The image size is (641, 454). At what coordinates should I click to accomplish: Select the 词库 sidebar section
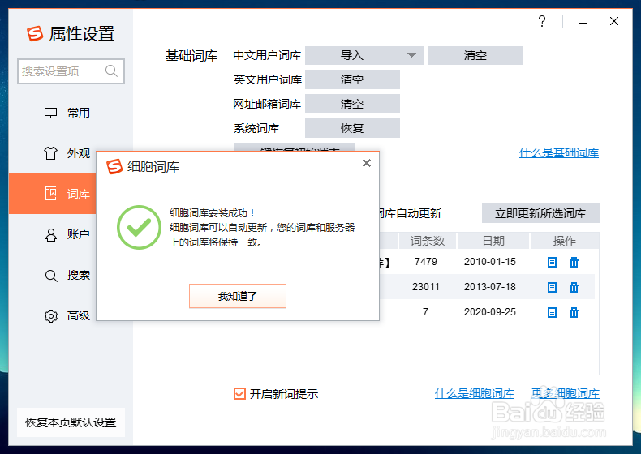pyautogui.click(x=52, y=194)
